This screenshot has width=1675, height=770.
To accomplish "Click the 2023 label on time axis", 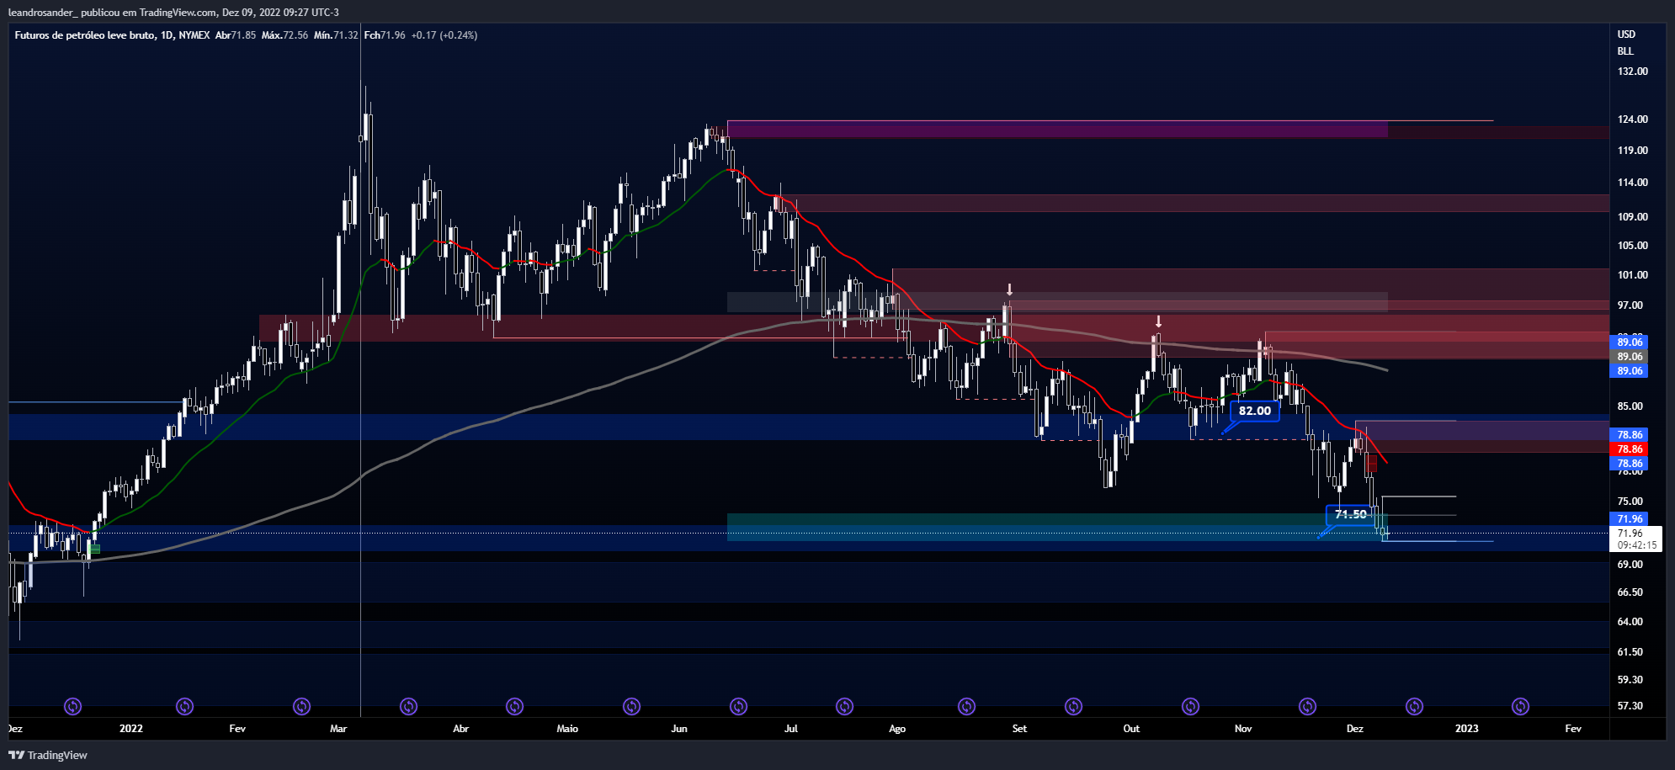I will [x=1467, y=729].
